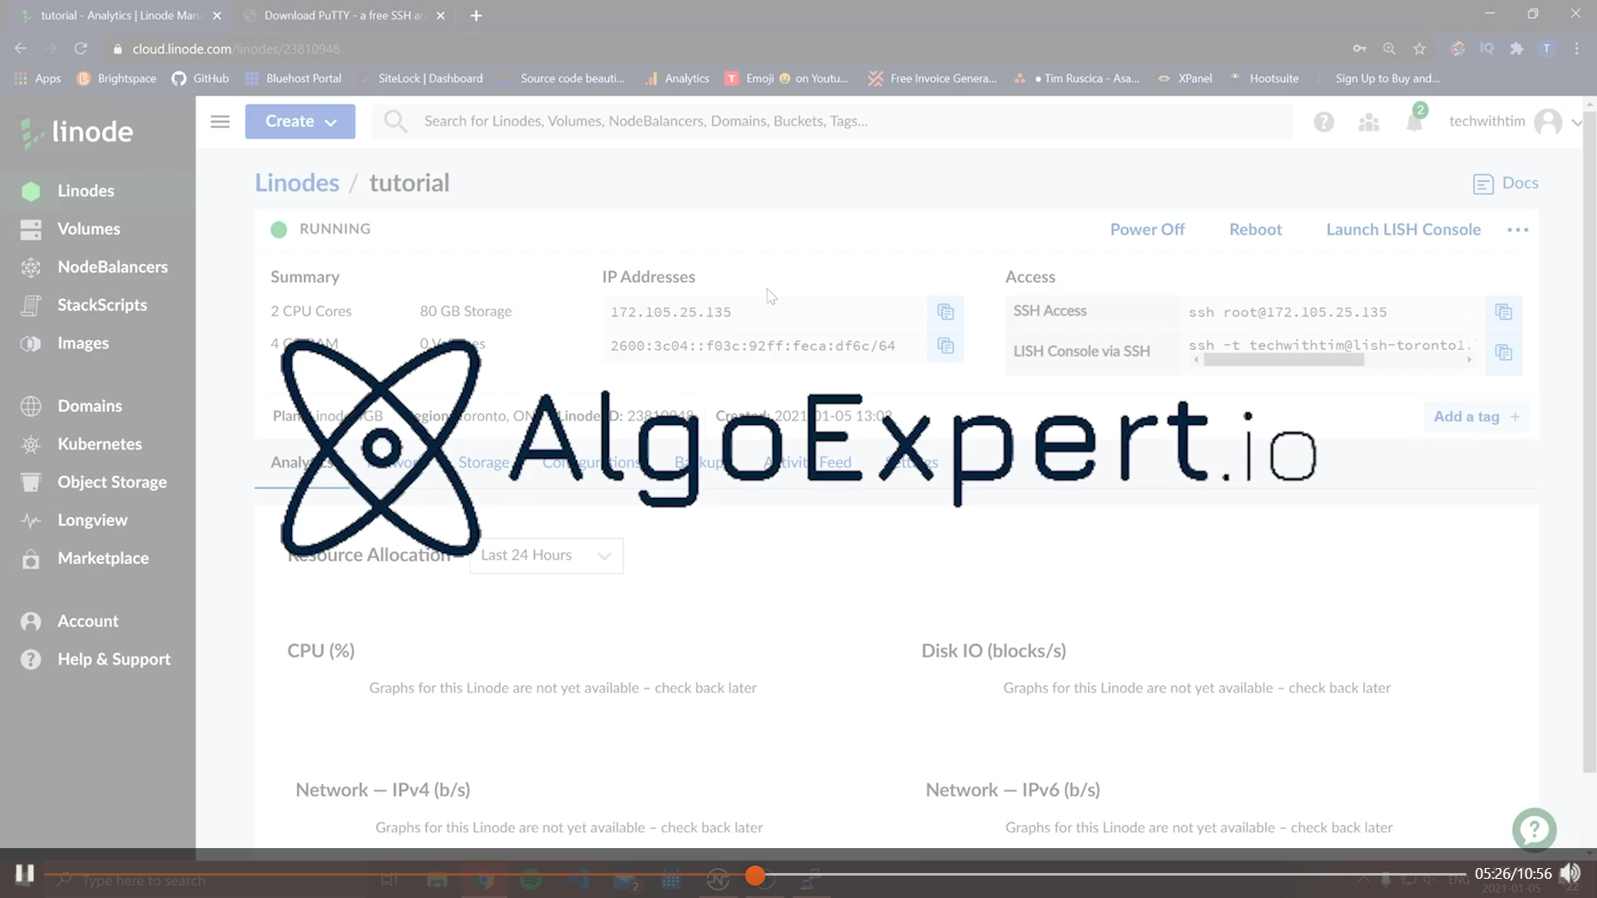The image size is (1597, 898).
Task: Click the Linode search input field
Action: click(x=832, y=121)
